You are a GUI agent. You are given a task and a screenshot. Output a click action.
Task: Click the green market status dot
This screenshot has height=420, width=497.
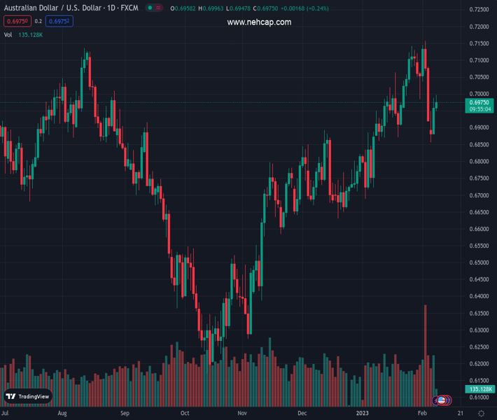click(150, 8)
